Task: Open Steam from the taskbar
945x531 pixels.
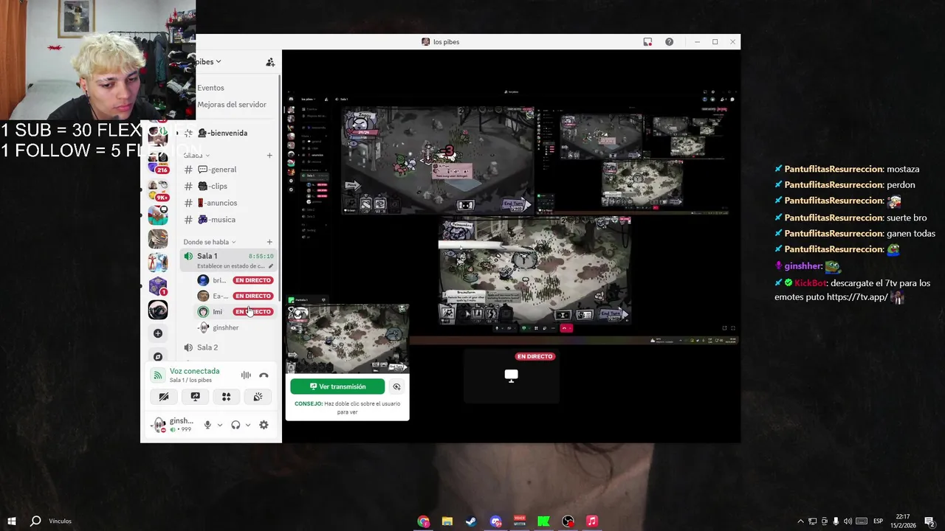Action: (x=471, y=521)
